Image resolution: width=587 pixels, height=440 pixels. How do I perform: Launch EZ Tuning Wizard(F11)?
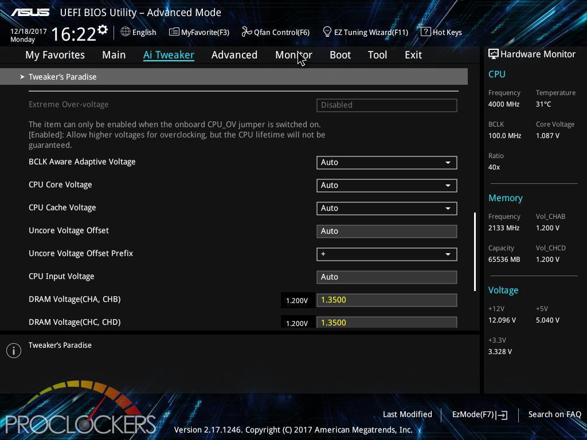(371, 32)
